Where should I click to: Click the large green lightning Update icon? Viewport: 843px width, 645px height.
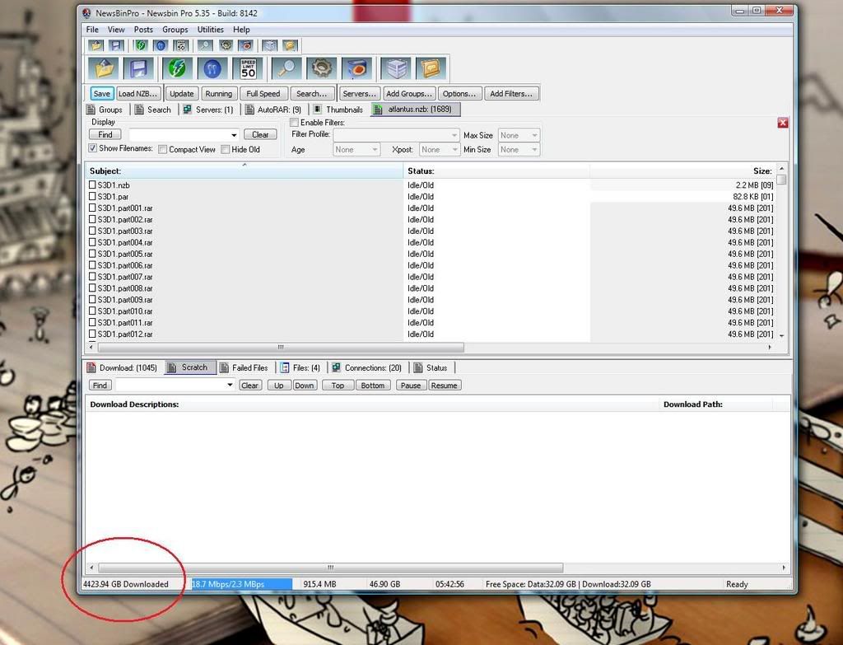click(178, 69)
